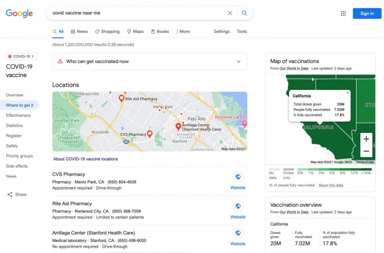Image resolution: width=384 pixels, height=253 pixels.
Task: Expand Who can get vaccinated now
Action: (238, 62)
